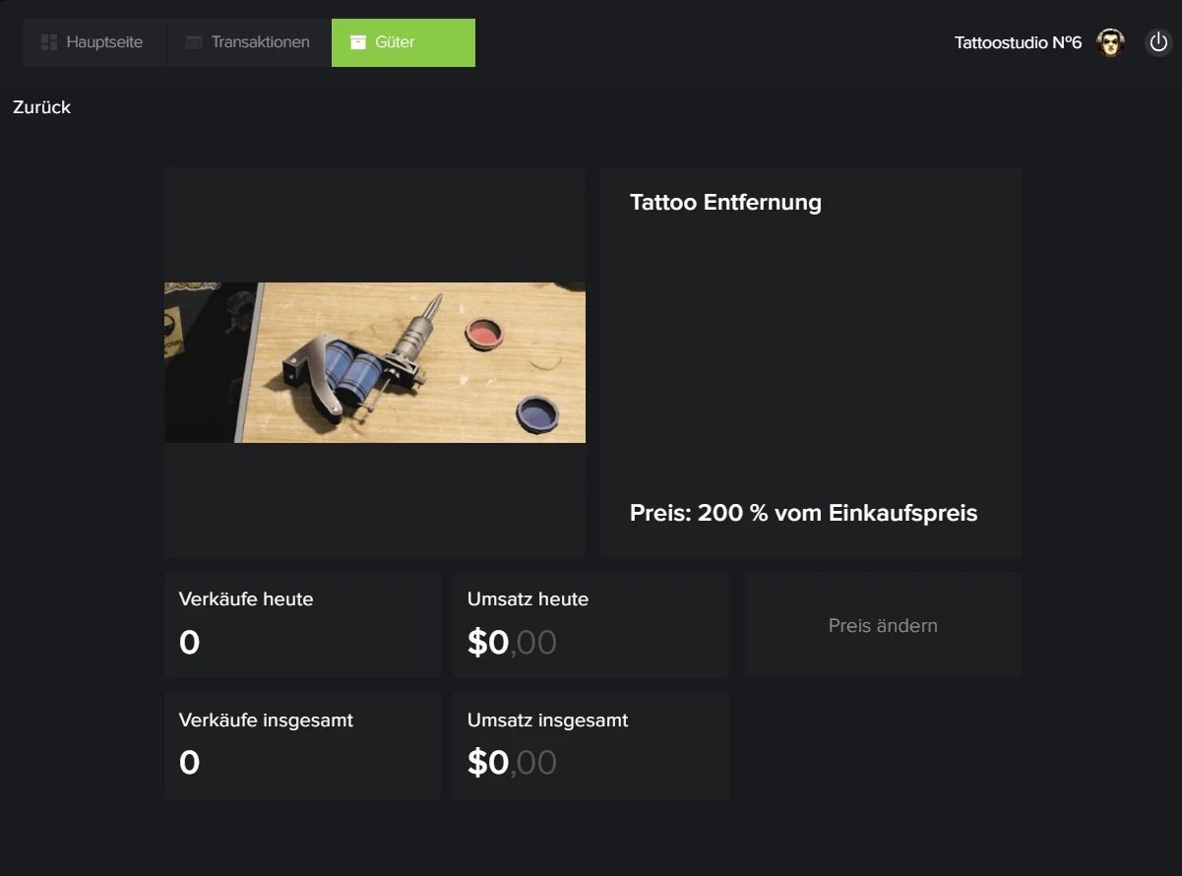Click the Hauptseite dashboard grid icon
Screen dimensions: 1182x876
[x=49, y=42]
